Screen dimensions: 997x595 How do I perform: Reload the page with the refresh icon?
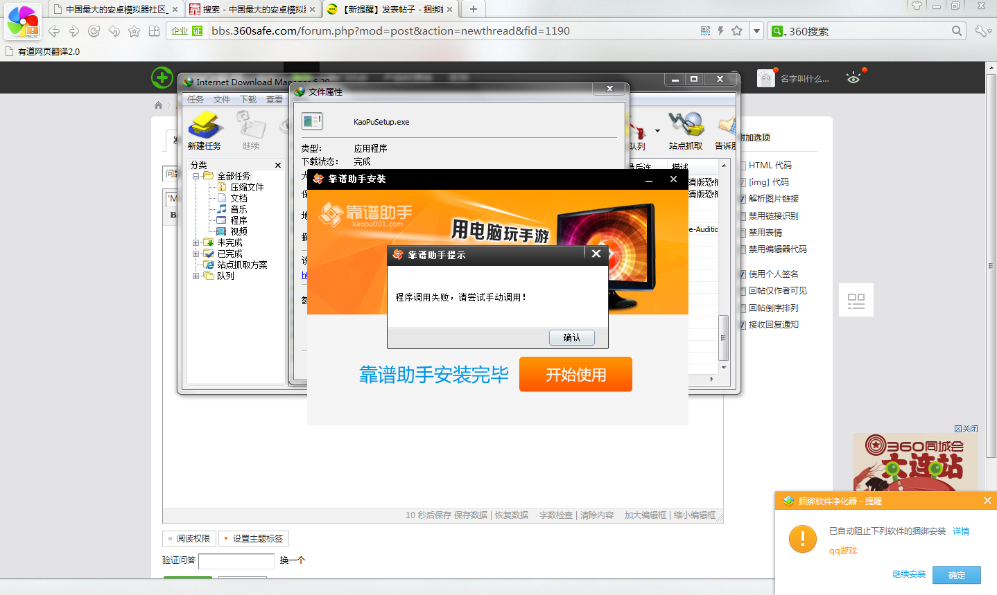coord(94,31)
